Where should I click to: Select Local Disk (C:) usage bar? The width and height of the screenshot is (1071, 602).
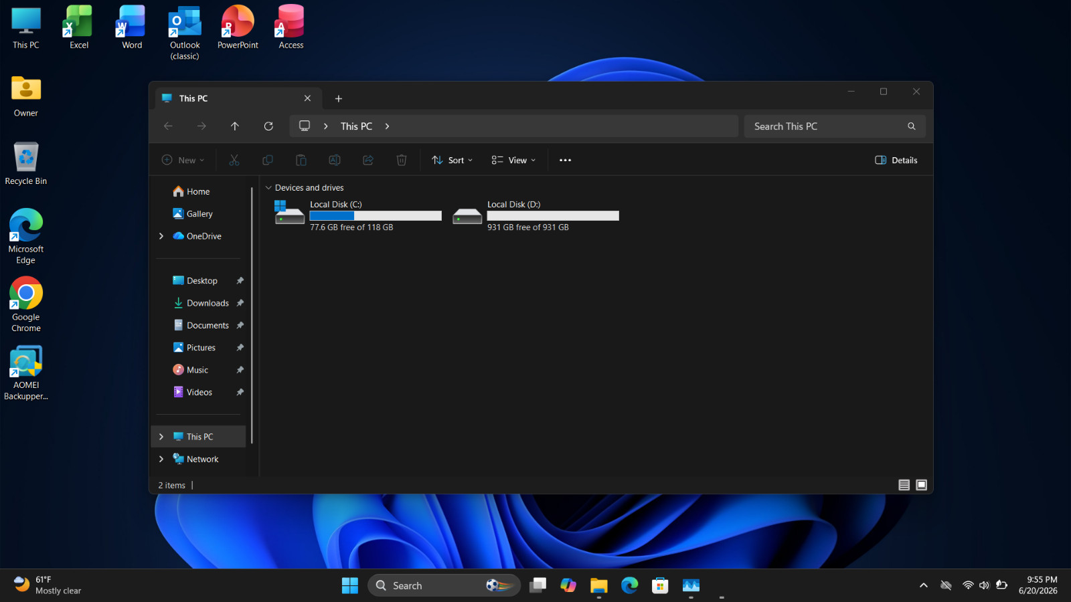point(376,216)
